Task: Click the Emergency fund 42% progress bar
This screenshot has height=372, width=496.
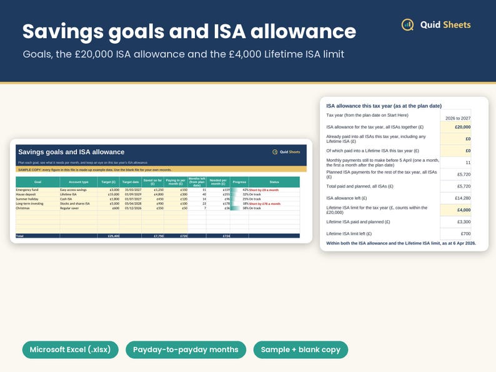Action: tap(239, 190)
